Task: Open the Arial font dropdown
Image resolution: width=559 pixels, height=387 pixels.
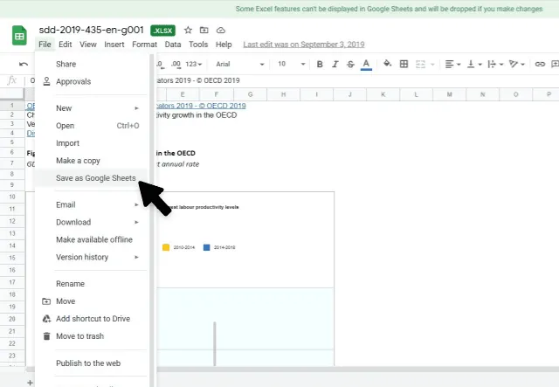Action: 240,64
